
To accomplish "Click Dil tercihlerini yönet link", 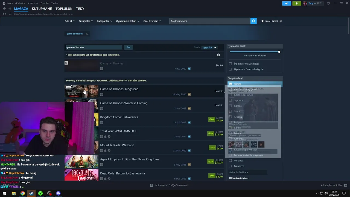I will (239, 178).
